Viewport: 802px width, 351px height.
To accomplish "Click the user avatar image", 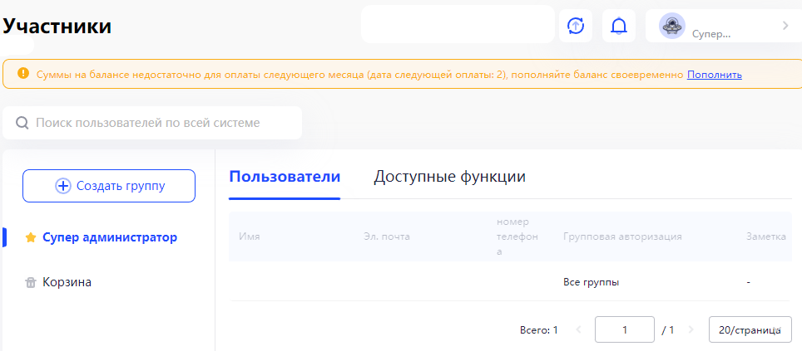I will 672,26.
